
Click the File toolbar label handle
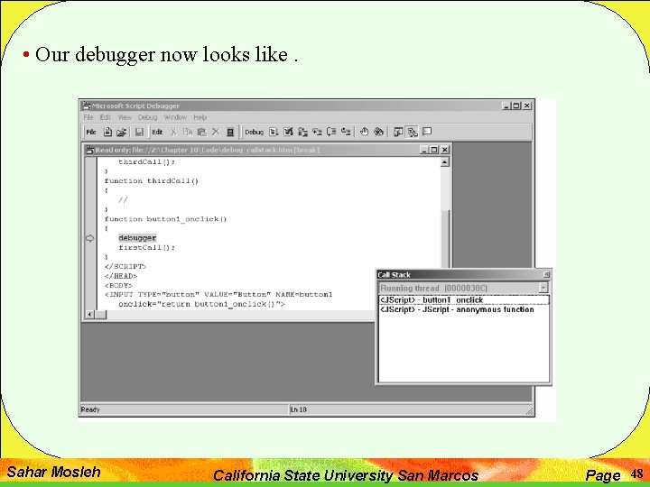(x=91, y=132)
